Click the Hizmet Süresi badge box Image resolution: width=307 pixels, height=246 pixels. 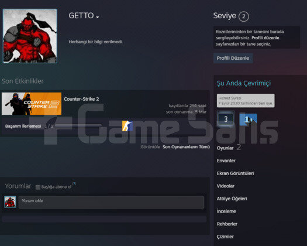[x=246, y=101]
